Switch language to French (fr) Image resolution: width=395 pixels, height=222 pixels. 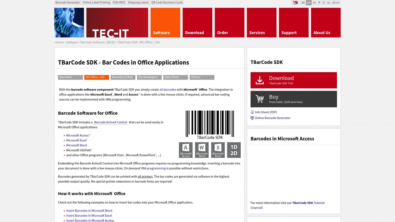click(319, 3)
